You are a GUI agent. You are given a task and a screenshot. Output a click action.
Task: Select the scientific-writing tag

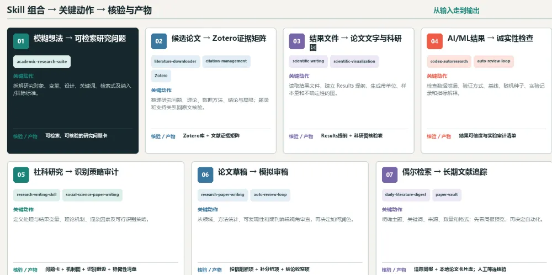[x=308, y=61]
